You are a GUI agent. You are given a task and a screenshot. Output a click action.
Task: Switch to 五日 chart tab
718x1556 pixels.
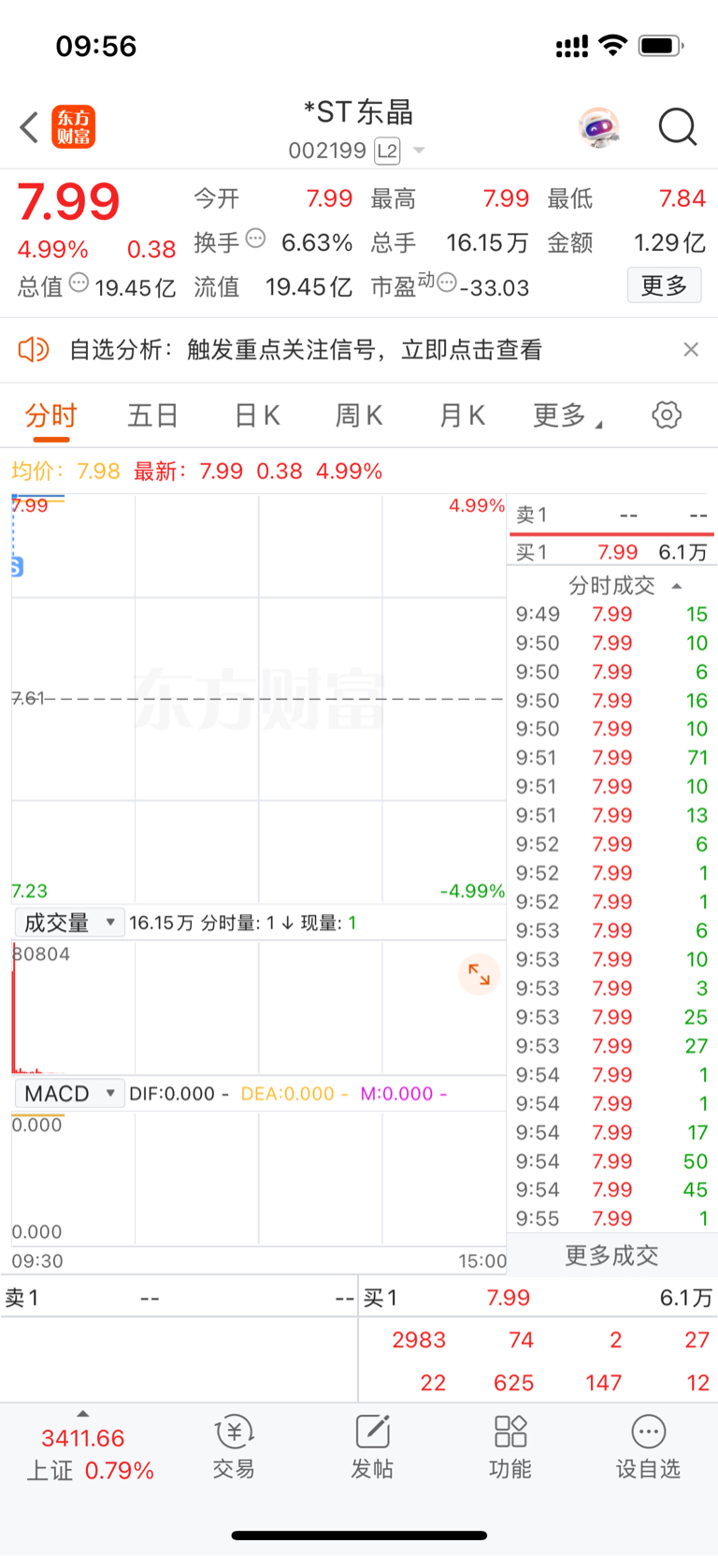(x=152, y=415)
